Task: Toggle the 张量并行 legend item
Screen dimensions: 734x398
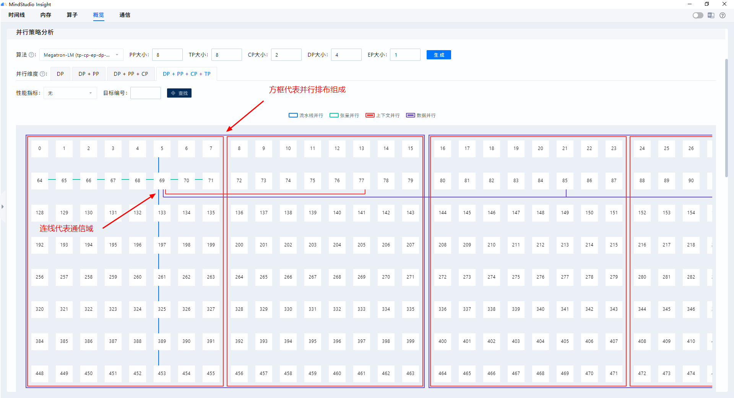Action: 344,115
